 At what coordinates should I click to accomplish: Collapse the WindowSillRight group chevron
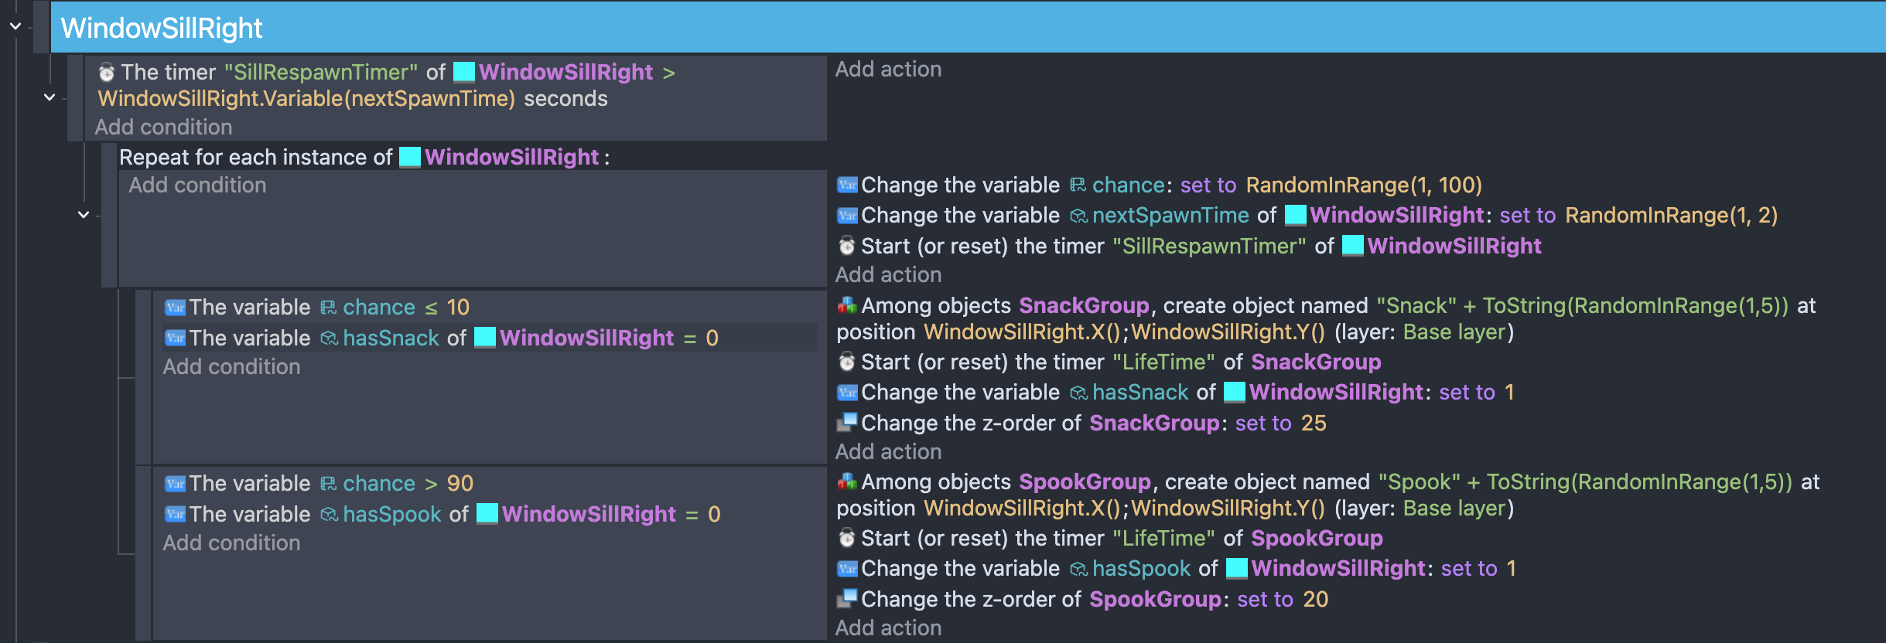point(15,26)
